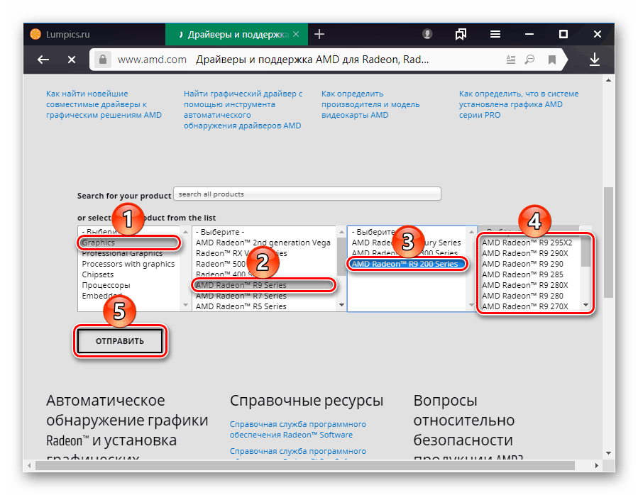Open the downloads arrow icon

pyautogui.click(x=595, y=60)
